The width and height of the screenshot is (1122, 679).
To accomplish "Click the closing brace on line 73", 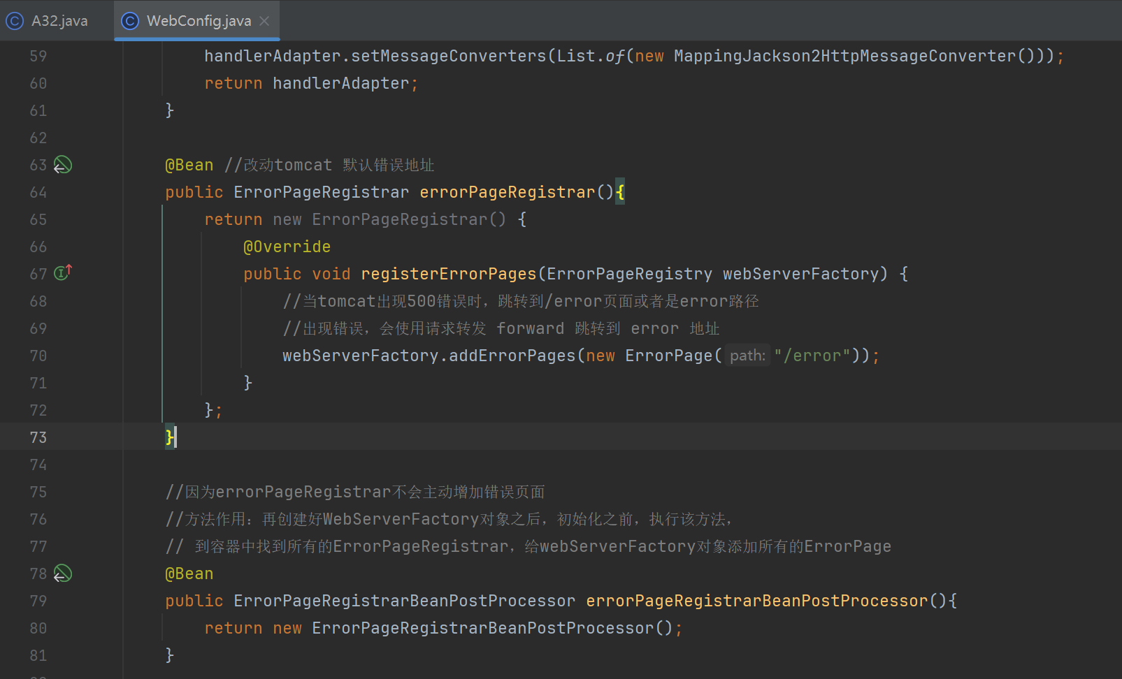I will point(169,437).
